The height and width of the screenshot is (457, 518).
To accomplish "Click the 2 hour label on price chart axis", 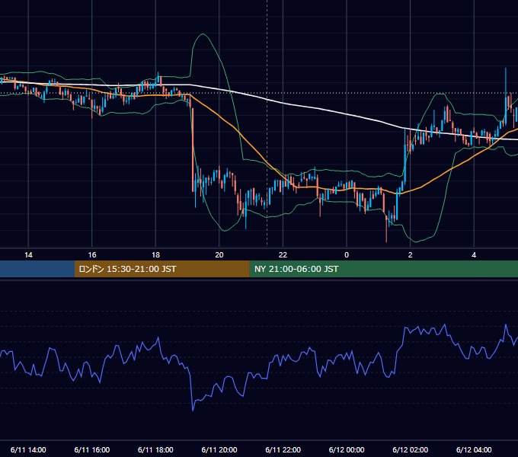I will click(x=411, y=255).
